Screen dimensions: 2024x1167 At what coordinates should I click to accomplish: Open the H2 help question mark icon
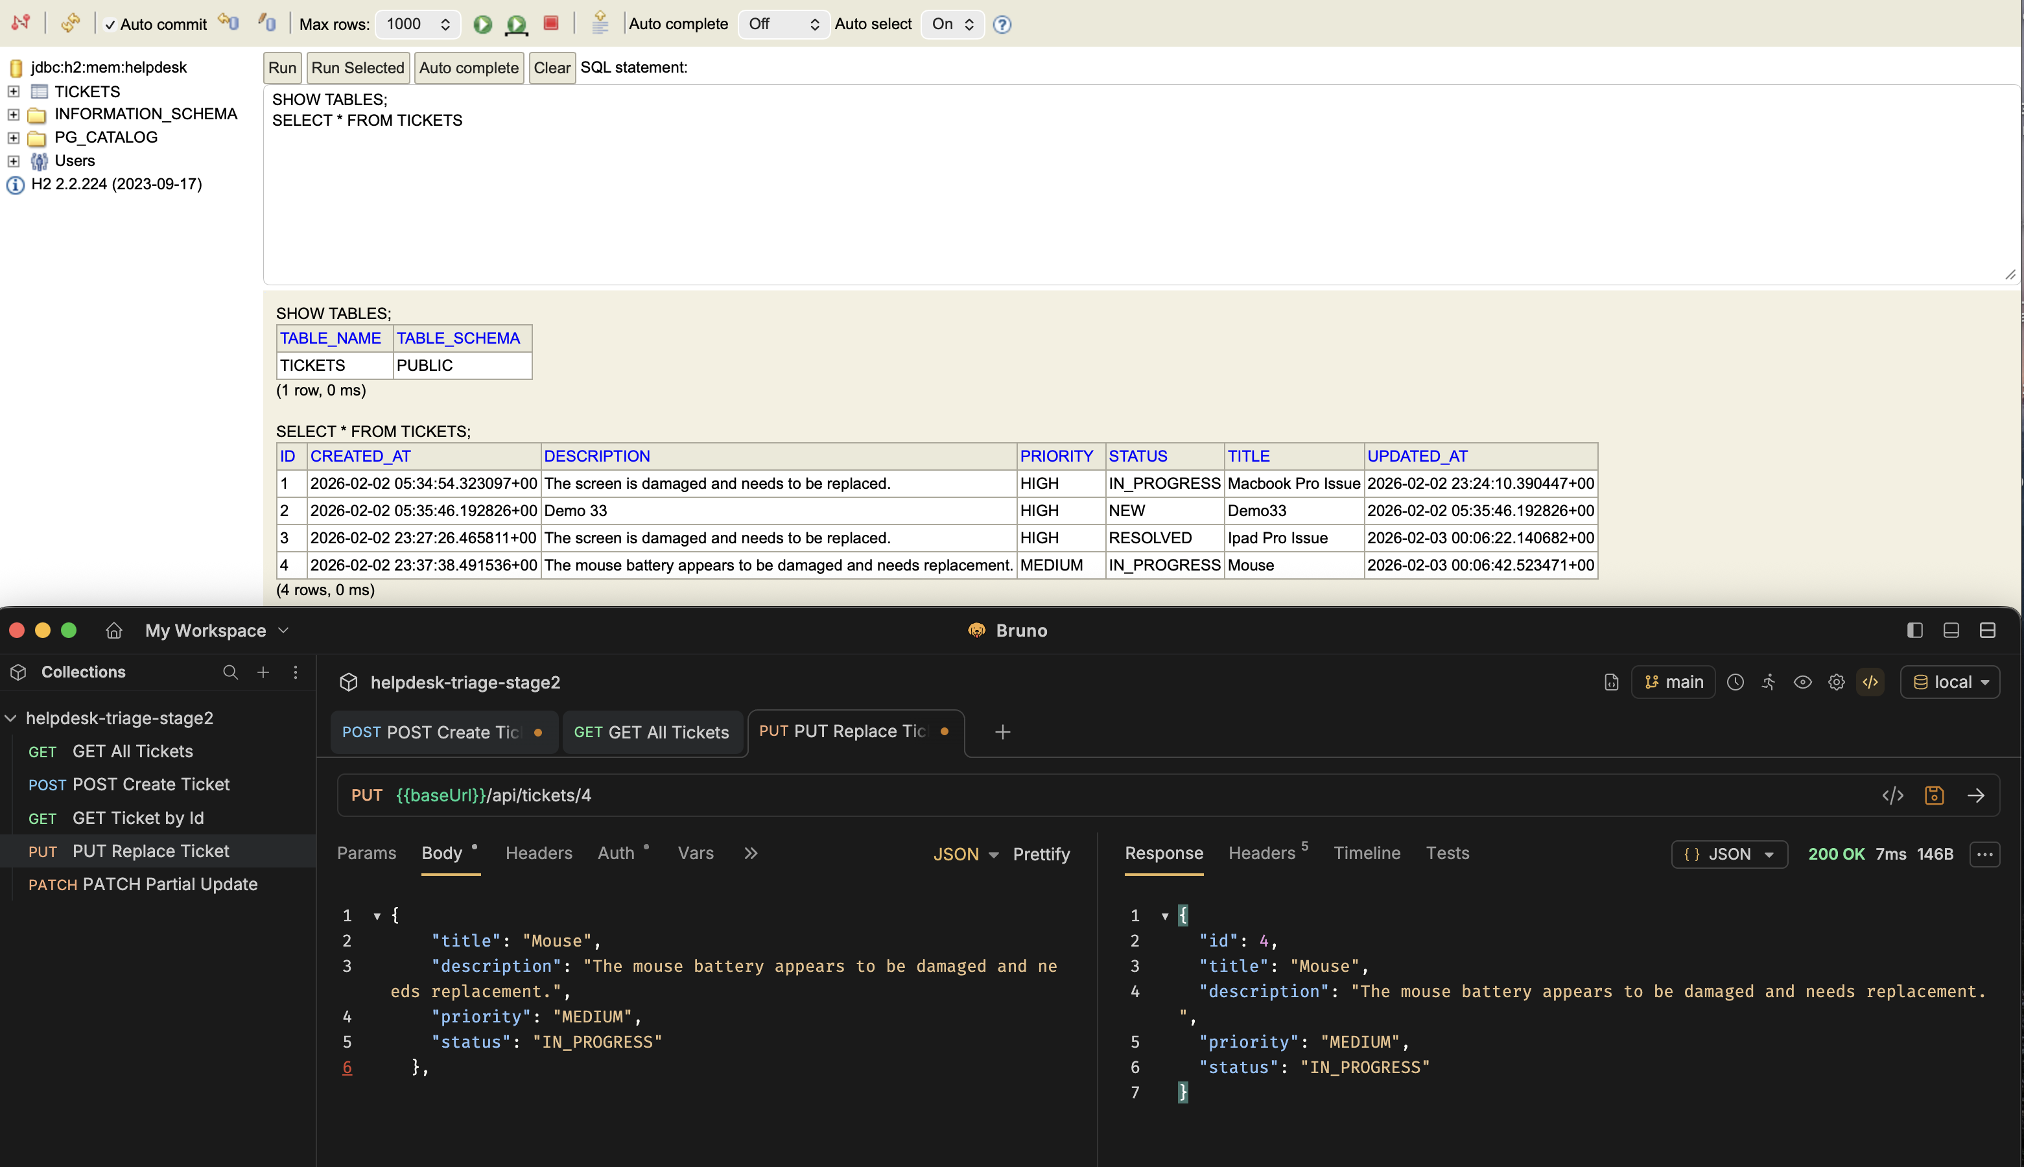coord(1002,24)
